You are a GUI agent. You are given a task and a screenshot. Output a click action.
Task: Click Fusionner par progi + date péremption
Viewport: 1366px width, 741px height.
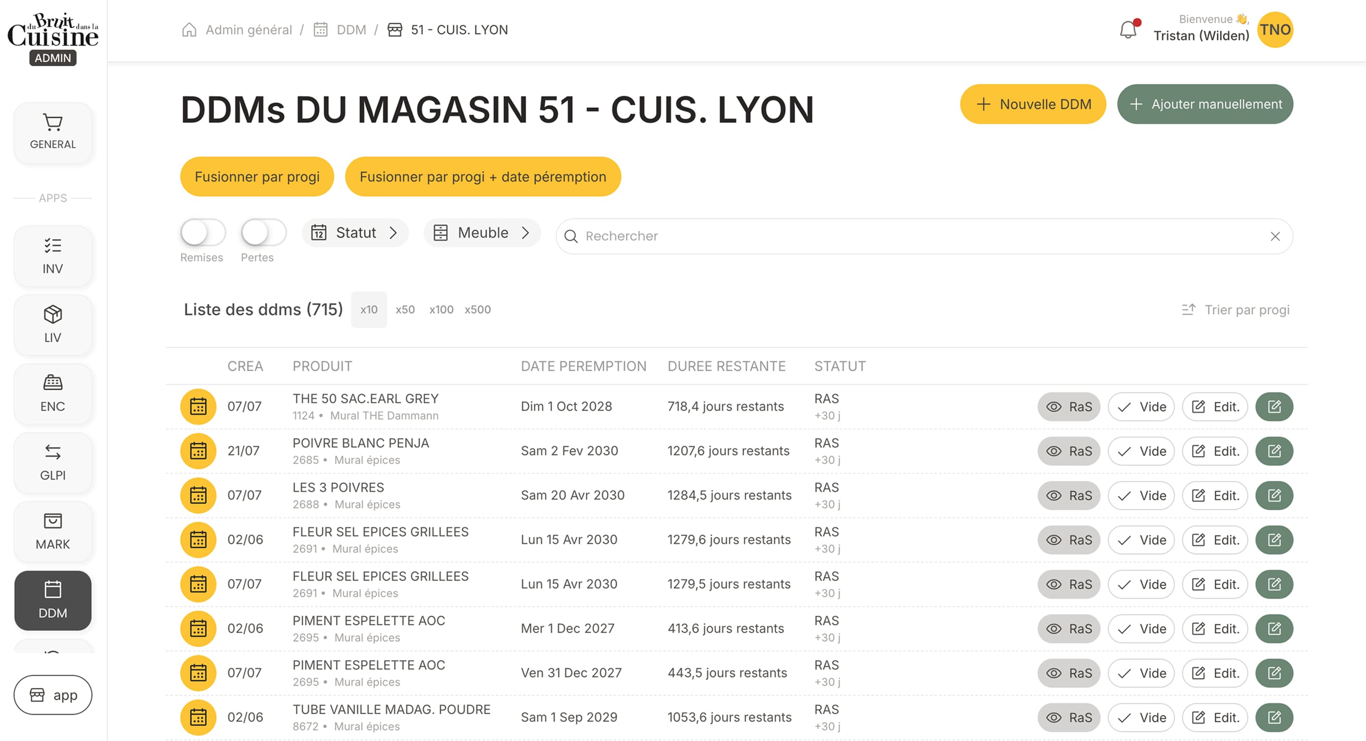click(x=483, y=177)
